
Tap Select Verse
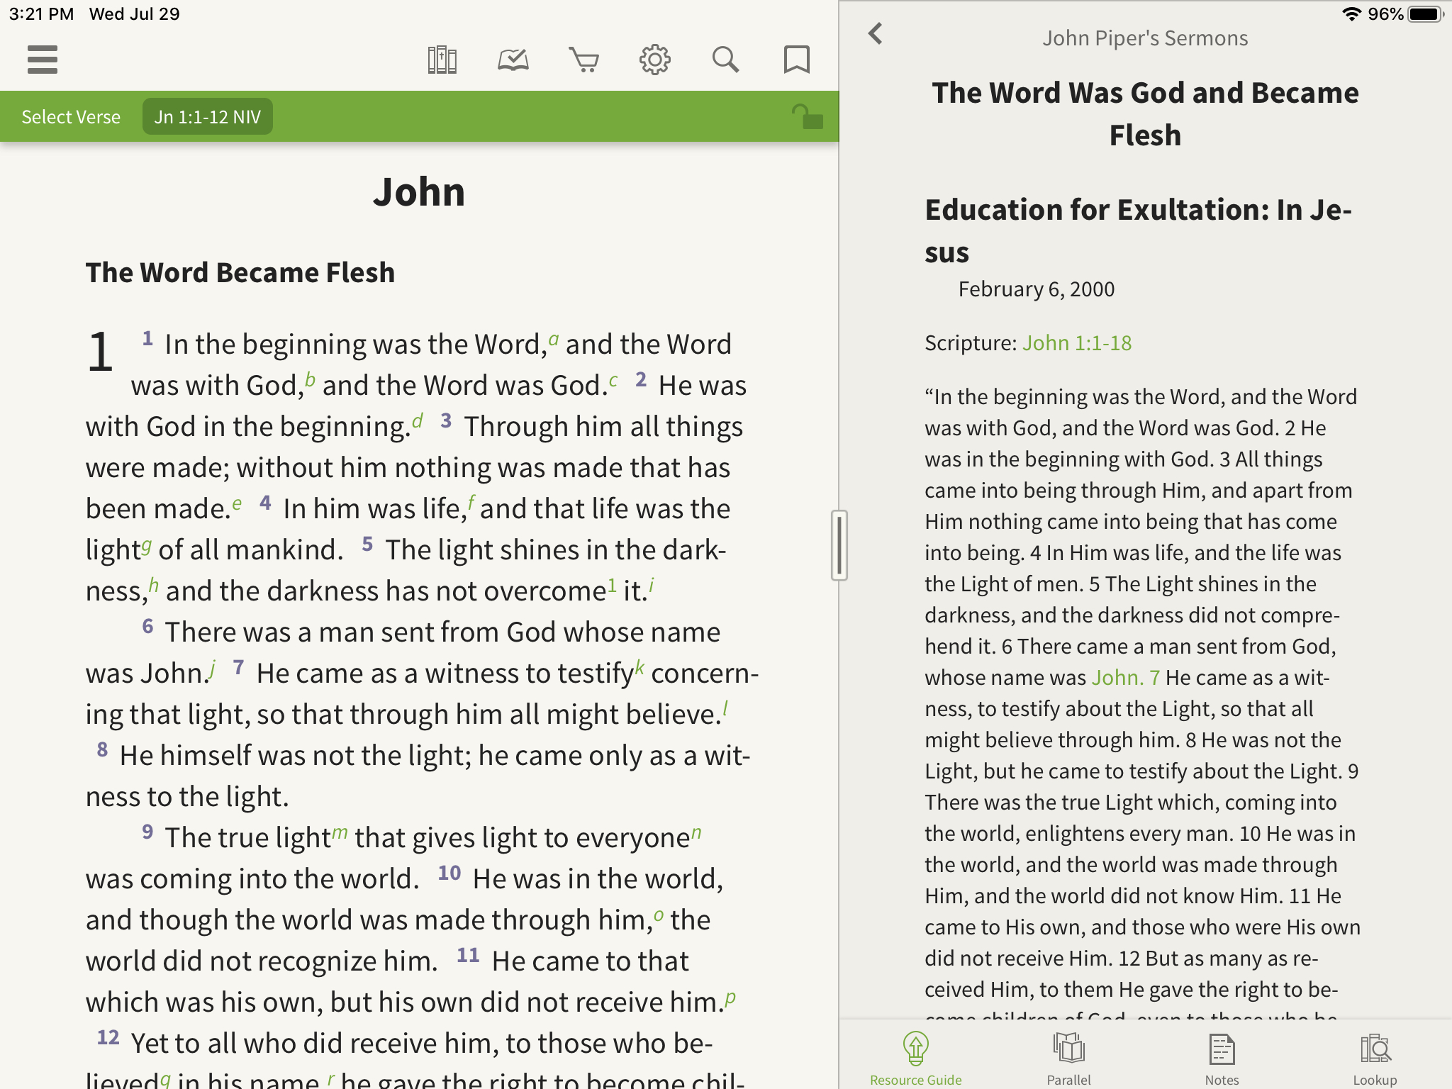tap(71, 117)
